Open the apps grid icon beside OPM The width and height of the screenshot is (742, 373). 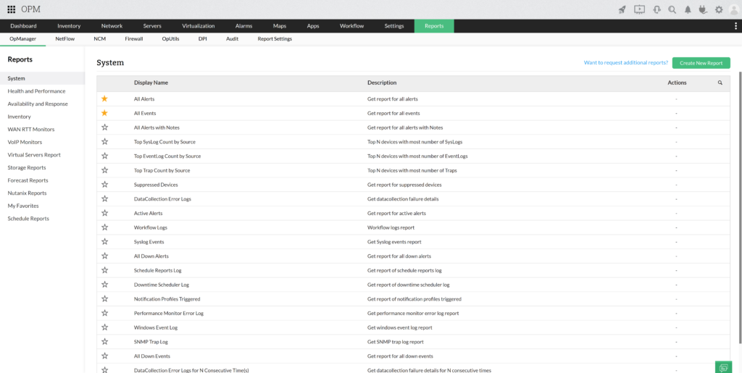click(x=12, y=9)
